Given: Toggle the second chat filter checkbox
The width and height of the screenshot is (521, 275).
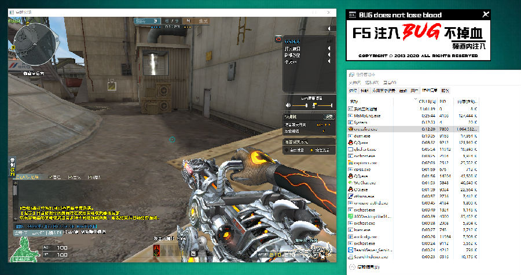Looking at the screenshot, I should click(70, 177).
